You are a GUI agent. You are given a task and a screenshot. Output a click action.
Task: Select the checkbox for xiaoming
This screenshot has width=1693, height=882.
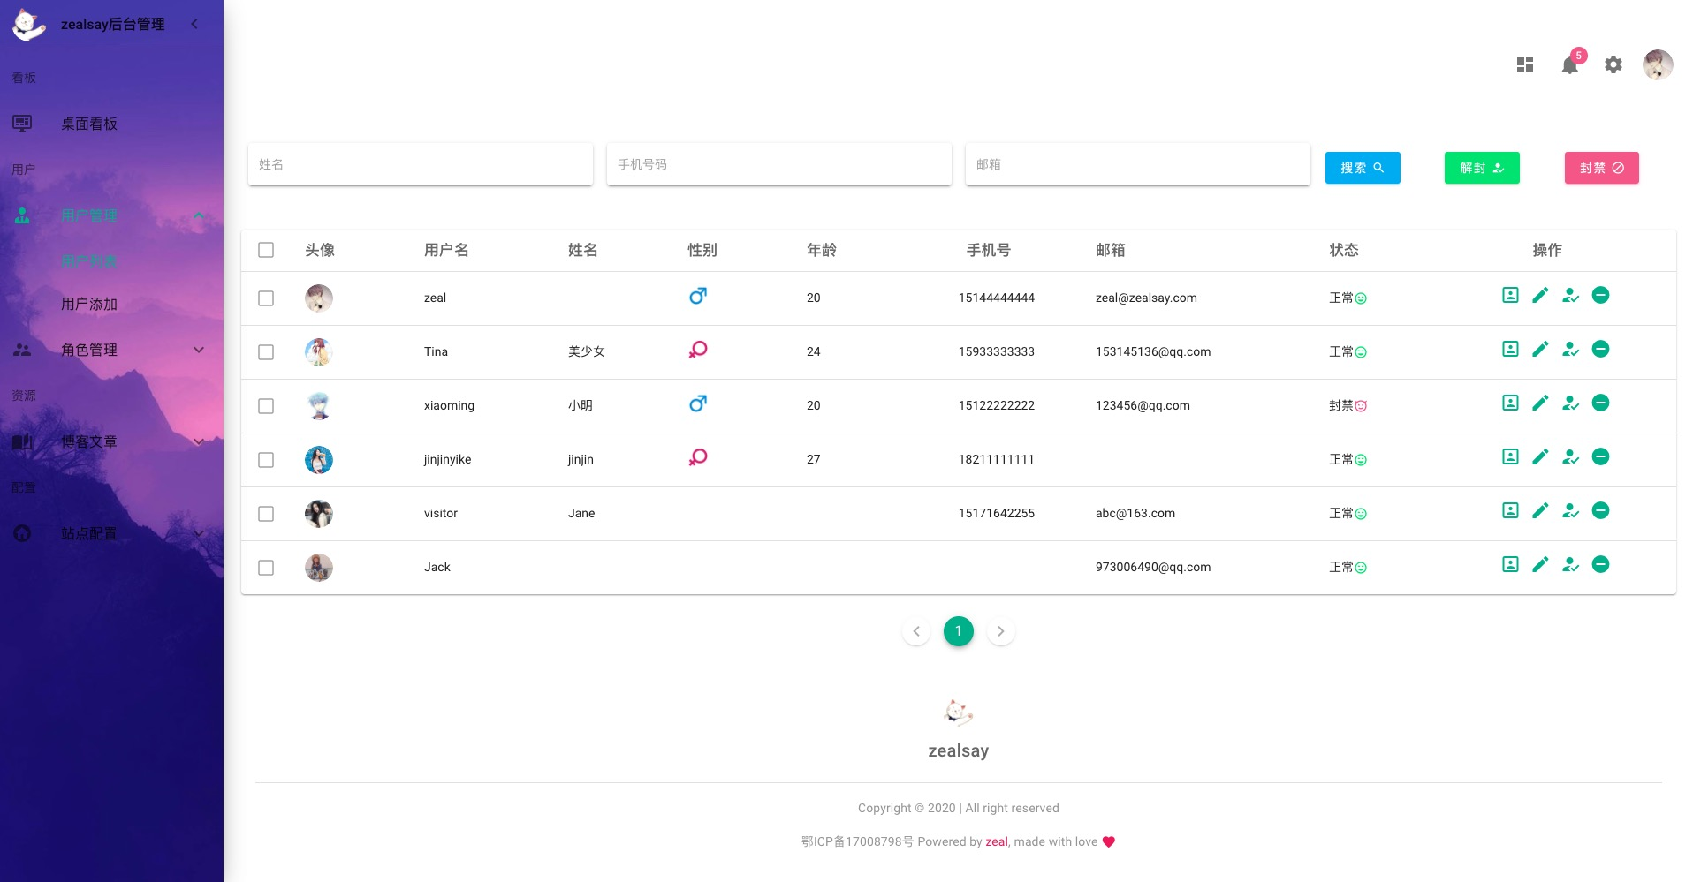(x=266, y=406)
